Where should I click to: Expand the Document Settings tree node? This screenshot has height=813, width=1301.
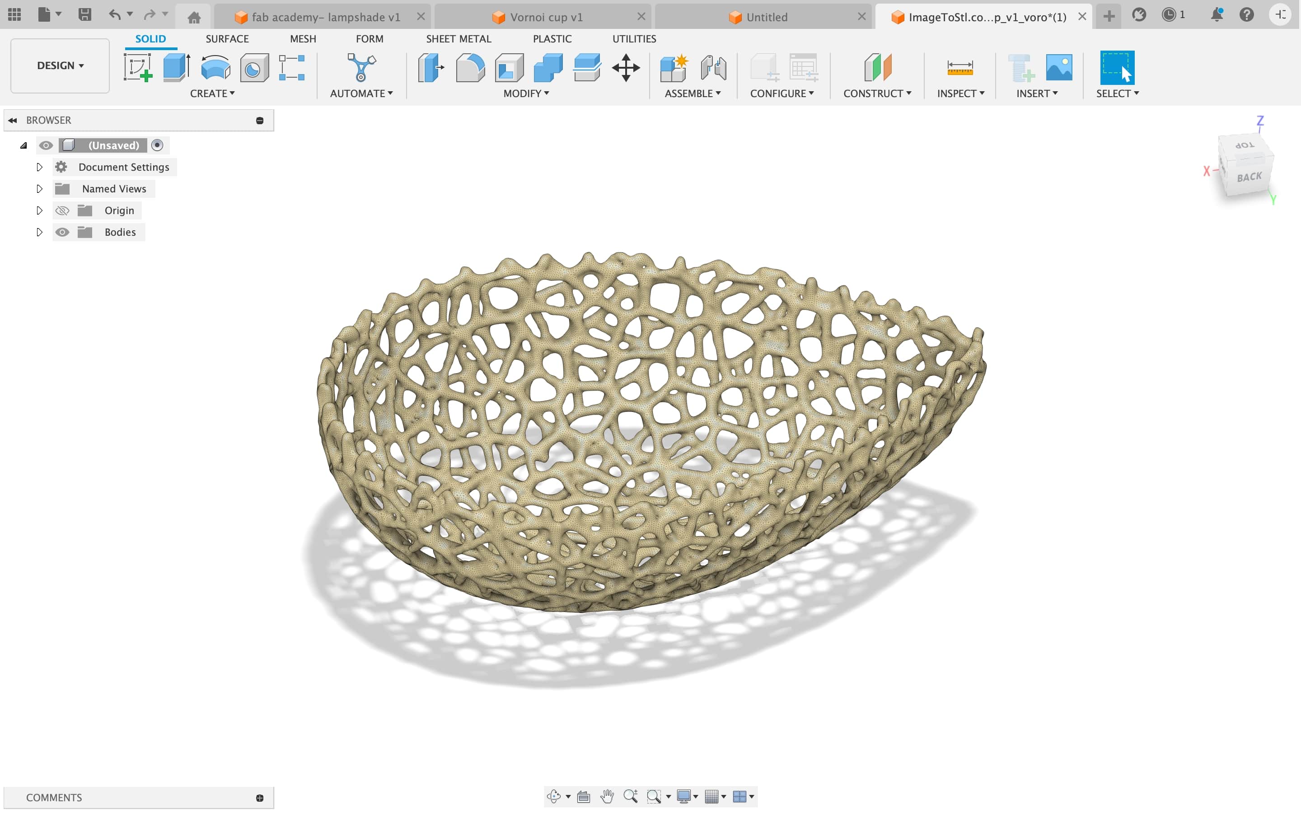pyautogui.click(x=39, y=167)
